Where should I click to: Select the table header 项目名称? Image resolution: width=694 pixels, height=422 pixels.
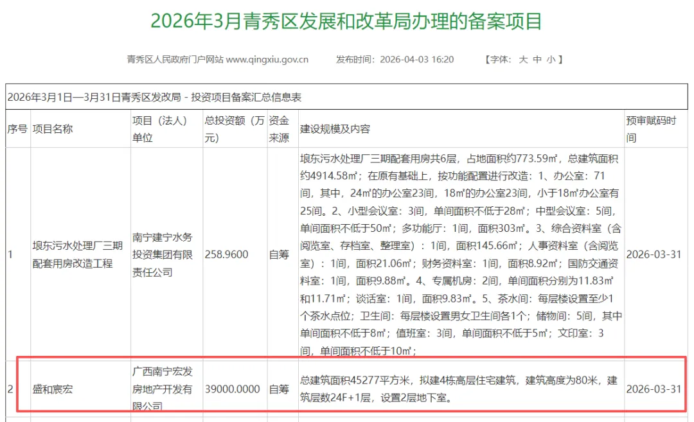click(54, 128)
